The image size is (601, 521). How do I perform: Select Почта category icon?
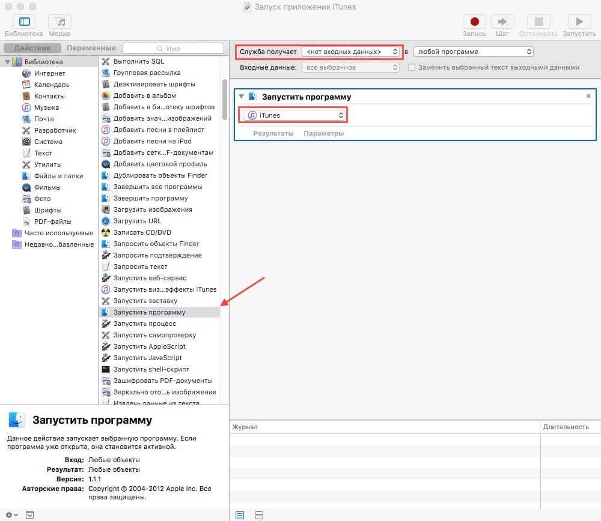(26, 119)
